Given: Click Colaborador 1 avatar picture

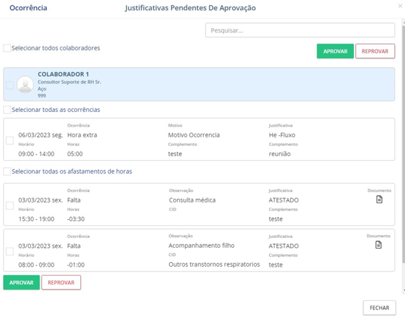Looking at the screenshot, I should [25, 84].
